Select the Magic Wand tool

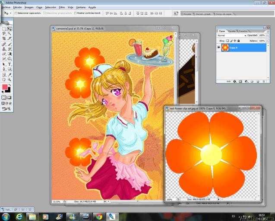[9, 34]
